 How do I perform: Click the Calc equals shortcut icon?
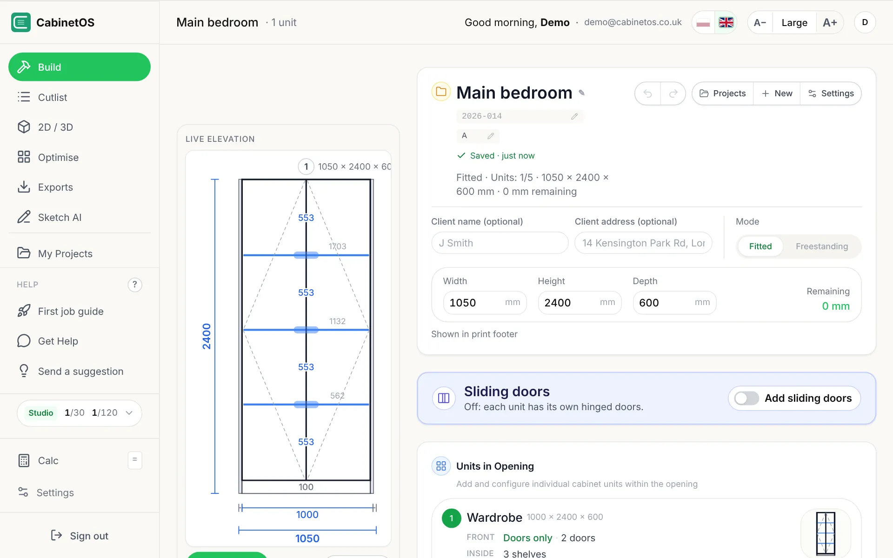point(135,460)
